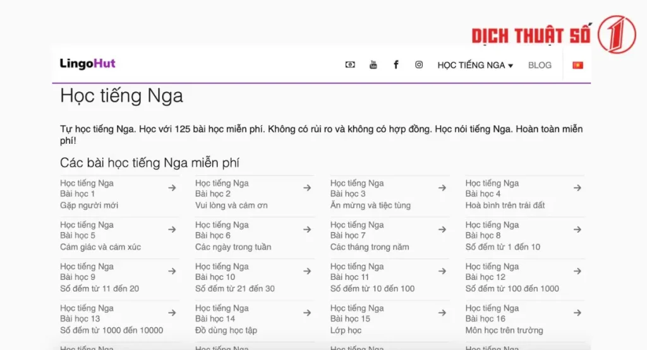The image size is (647, 350).
Task: Open lesson Vui lòng và cảm ơn
Action: click(231, 205)
